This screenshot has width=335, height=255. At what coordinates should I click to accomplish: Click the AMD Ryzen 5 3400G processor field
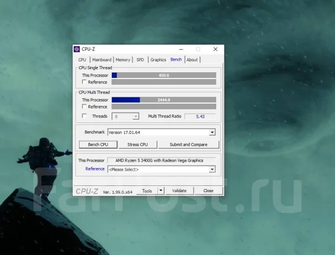click(x=162, y=160)
